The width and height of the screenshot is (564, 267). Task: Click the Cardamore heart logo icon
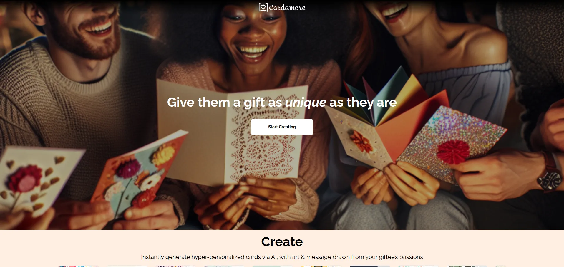click(x=263, y=7)
